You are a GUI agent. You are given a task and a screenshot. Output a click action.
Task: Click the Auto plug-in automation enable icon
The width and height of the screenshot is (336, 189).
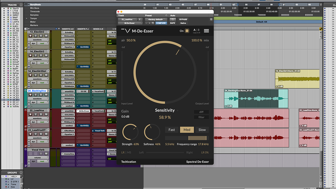pyautogui.click(x=172, y=19)
